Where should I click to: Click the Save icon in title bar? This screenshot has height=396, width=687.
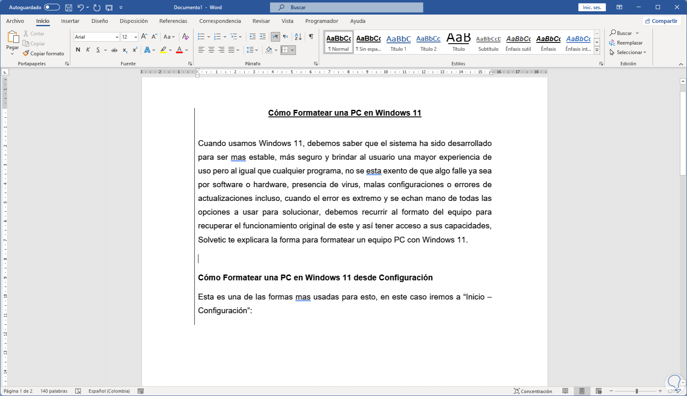click(69, 7)
